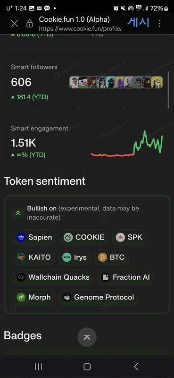Tap the KAITO token icon
This screenshot has height=378, width=174.
[21, 257]
